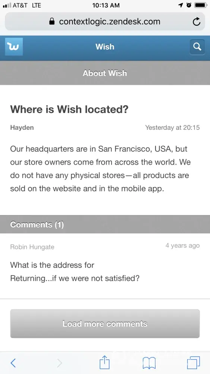Tap the battery status icon
Screen dimensions: 210x374
pyautogui.click(x=201, y=5)
